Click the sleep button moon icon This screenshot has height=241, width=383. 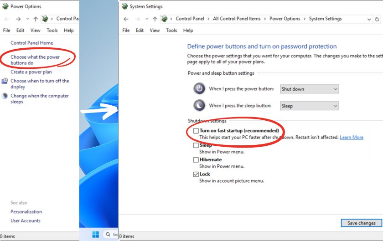(x=199, y=106)
